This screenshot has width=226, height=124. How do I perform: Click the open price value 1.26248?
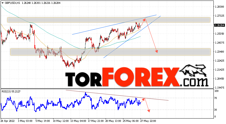(26, 3)
